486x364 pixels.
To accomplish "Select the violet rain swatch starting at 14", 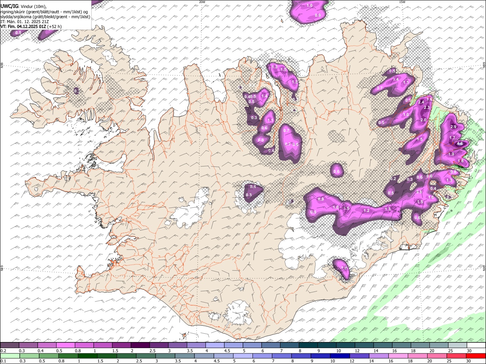I will pos(379,356).
